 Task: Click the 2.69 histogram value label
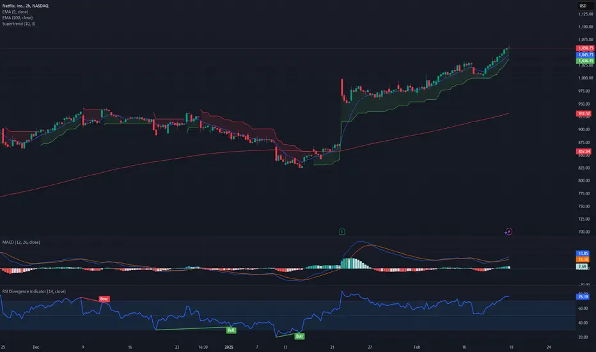(x=582, y=267)
